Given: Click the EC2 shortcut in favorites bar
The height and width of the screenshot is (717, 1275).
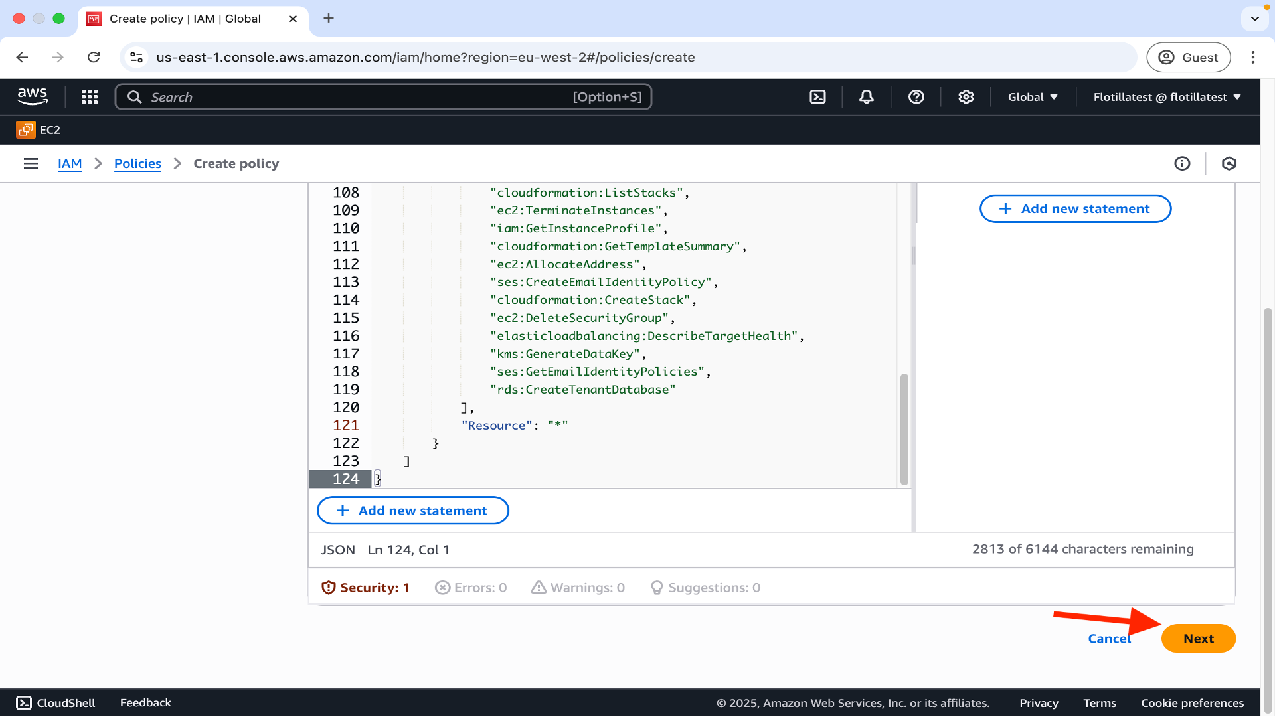Looking at the screenshot, I should coord(39,130).
